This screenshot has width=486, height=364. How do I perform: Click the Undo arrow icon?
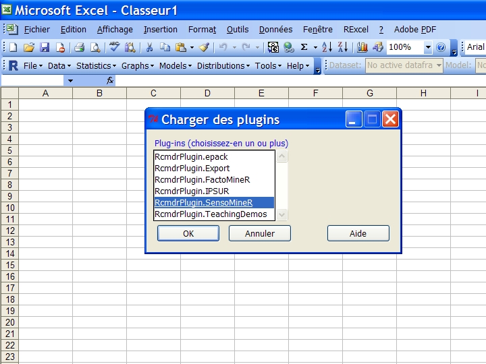(223, 47)
